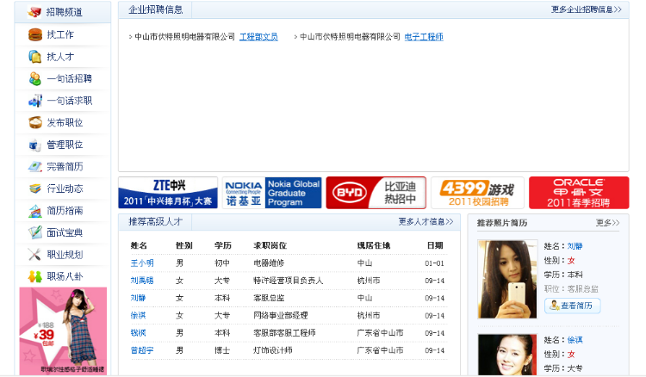The image size is (646, 377).
Task: Open 找工作 menu entry
Action: point(60,34)
